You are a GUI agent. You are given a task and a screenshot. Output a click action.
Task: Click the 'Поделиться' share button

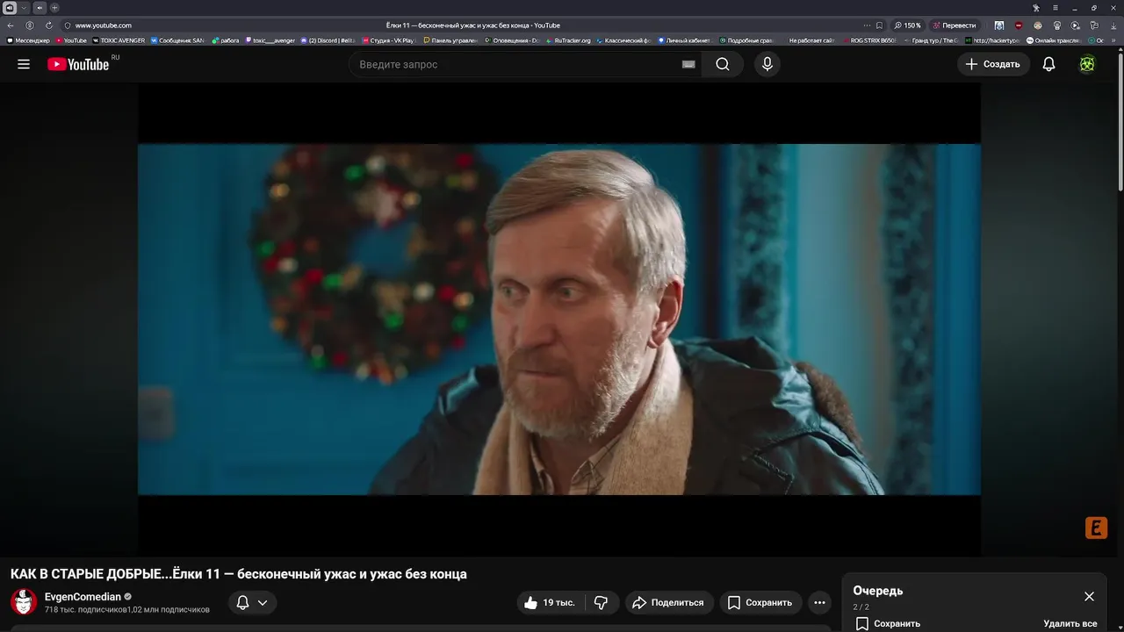coord(669,602)
